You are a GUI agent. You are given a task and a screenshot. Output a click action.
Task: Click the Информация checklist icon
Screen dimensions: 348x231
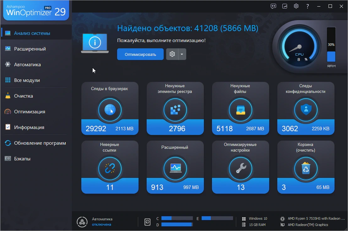(x=8, y=127)
